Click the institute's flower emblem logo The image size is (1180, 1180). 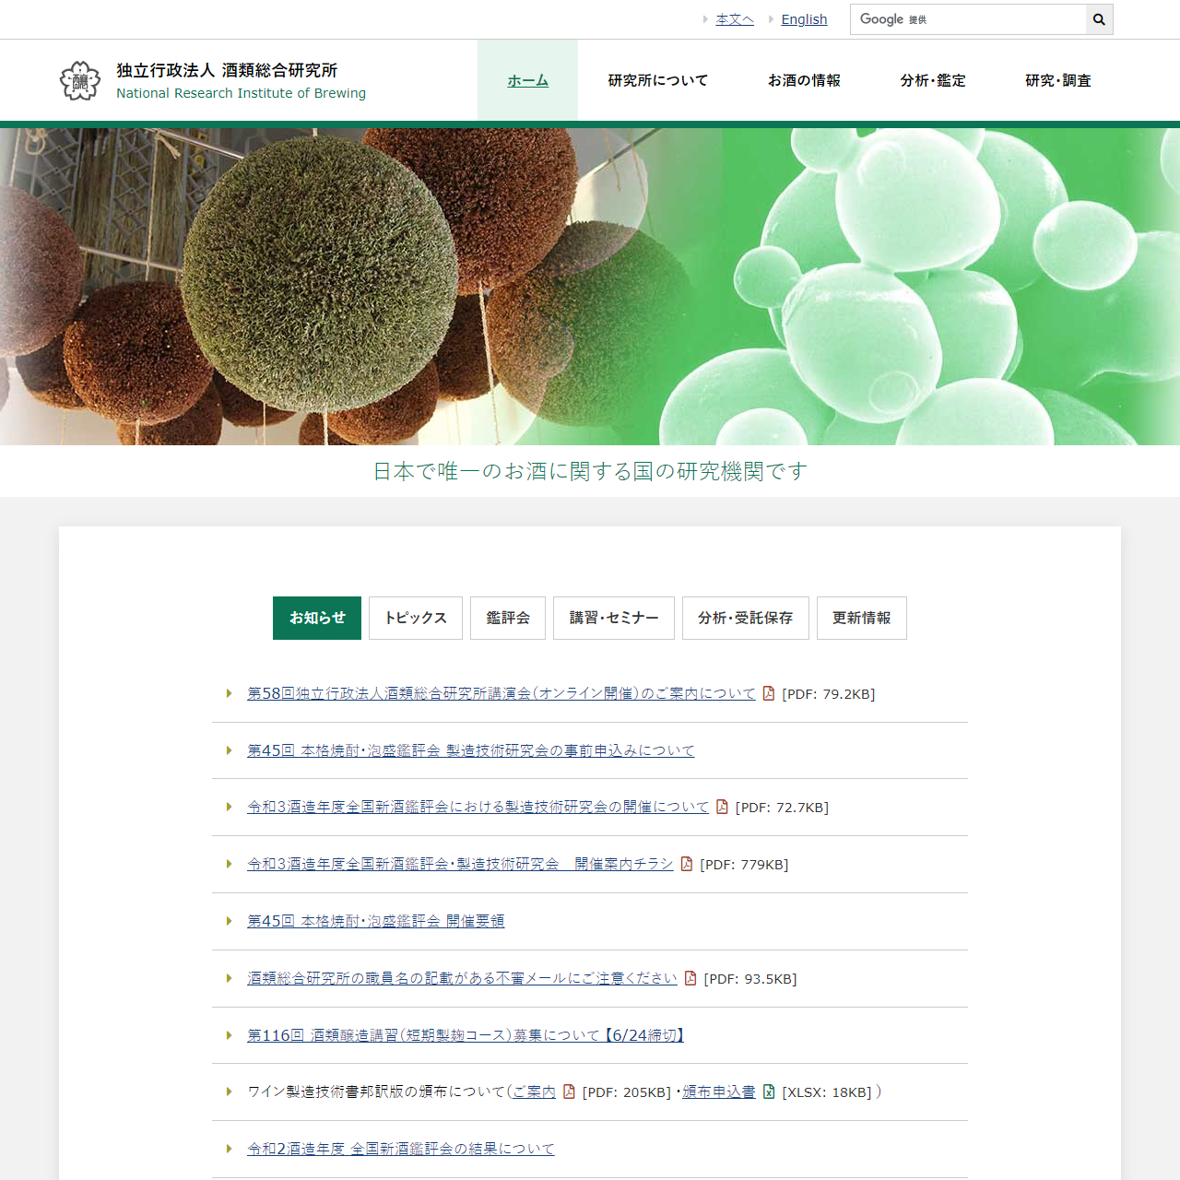point(80,81)
